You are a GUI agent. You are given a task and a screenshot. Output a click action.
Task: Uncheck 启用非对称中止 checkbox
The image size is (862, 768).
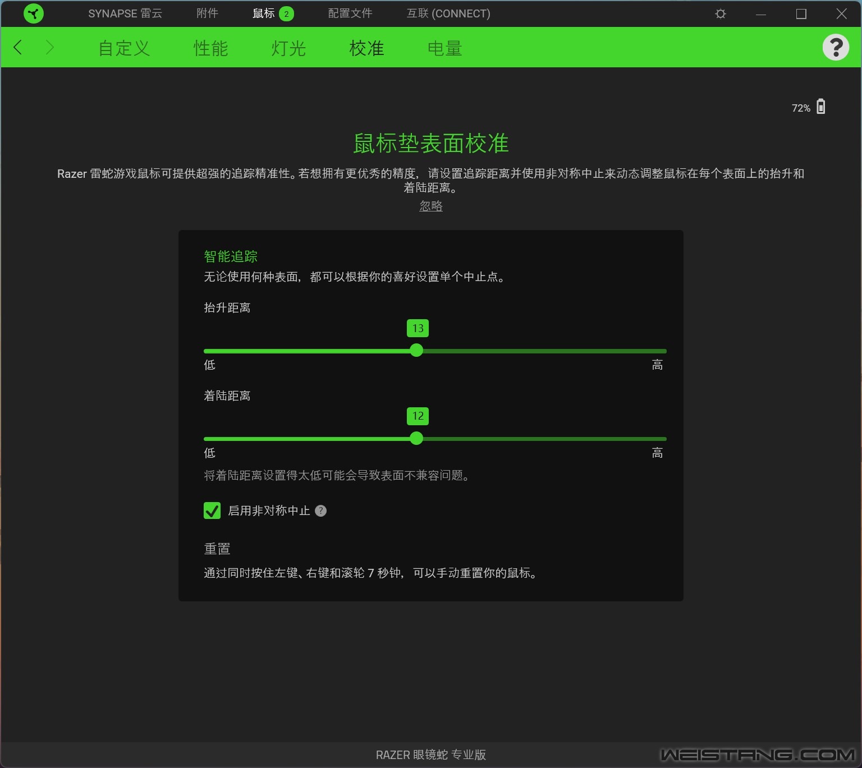[212, 511]
